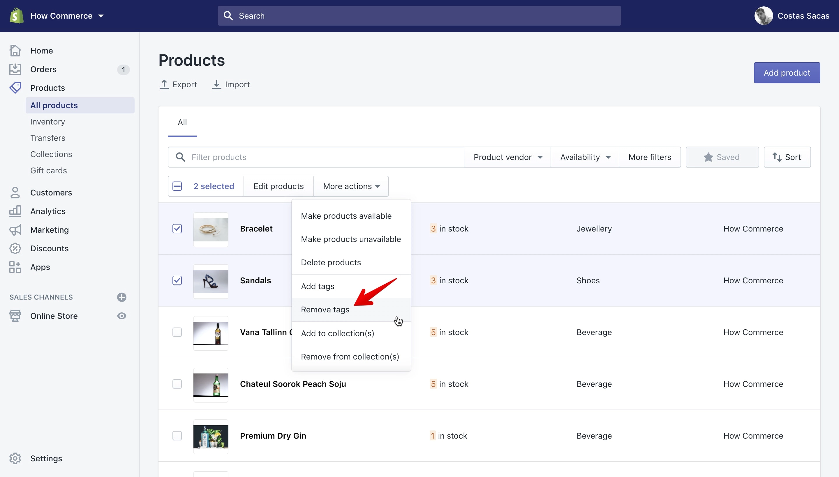Open the Sandals product thumbnail
The image size is (839, 477).
pyautogui.click(x=211, y=281)
